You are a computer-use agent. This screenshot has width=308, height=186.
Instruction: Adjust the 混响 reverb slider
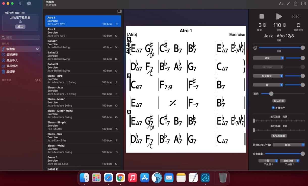[x=271, y=94]
